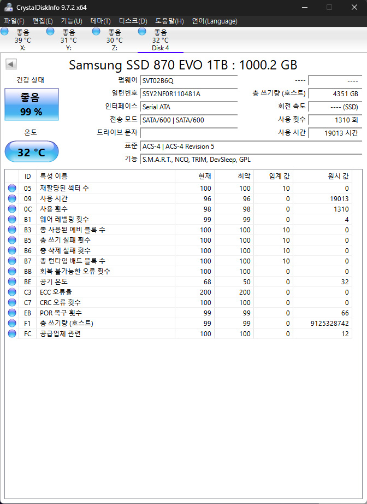367x504 pixels.
Task: Select the 재할당된 섹터 수 row name
Action: click(64, 188)
